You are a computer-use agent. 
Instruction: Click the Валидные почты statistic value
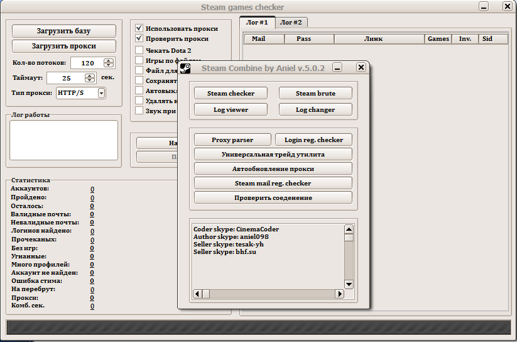point(92,214)
